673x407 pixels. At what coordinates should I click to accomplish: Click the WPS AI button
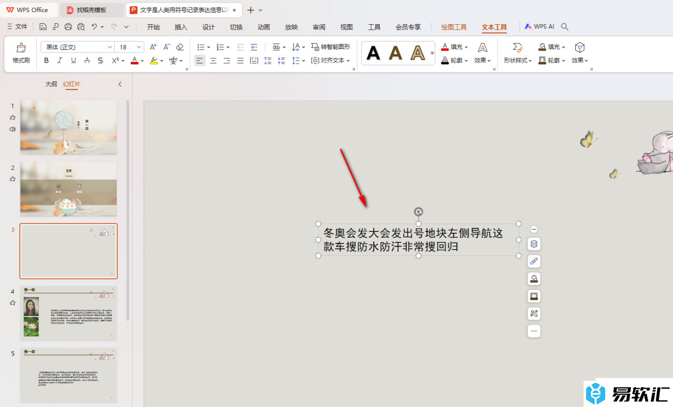539,26
